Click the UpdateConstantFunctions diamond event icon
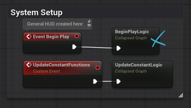 pos(29,65)
